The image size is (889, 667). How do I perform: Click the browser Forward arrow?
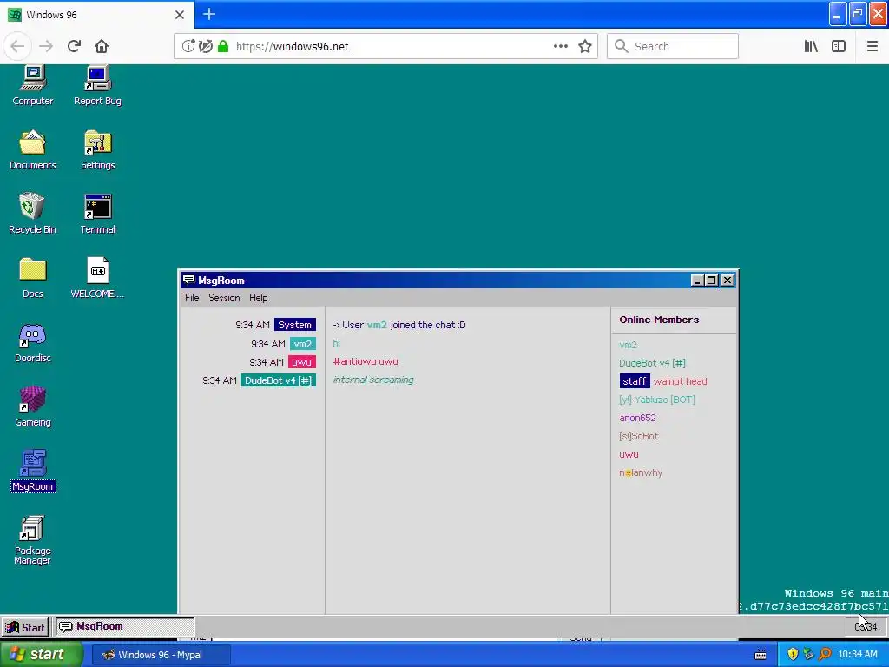(46, 46)
